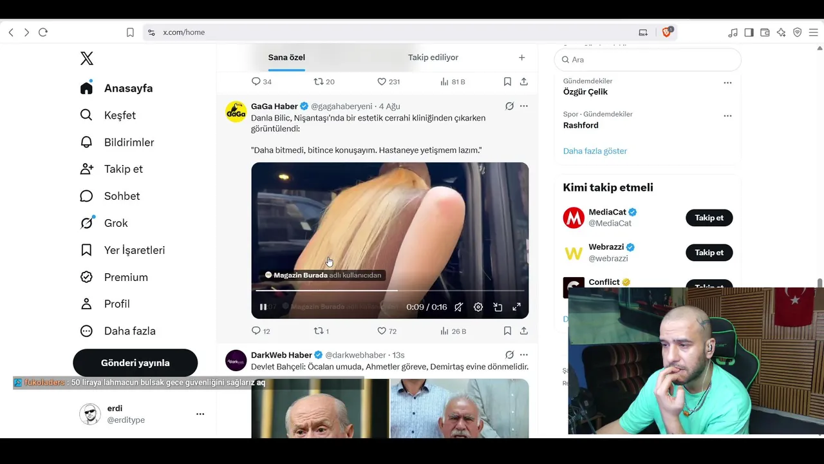Click the Daha fazla göster link
This screenshot has height=464, width=824.
(595, 151)
